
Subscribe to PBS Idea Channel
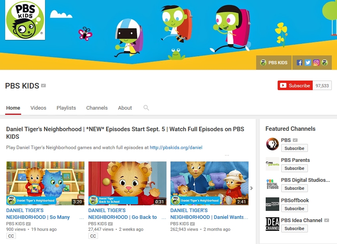[294, 228]
